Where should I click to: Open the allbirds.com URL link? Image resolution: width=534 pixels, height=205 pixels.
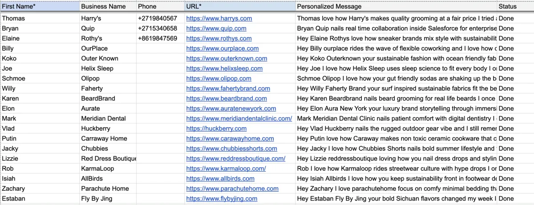click(x=220, y=178)
